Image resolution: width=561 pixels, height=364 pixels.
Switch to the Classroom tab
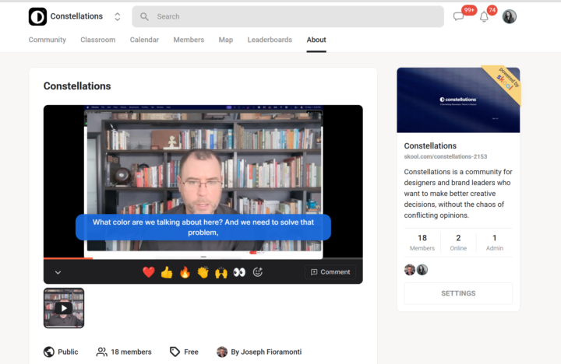[97, 40]
